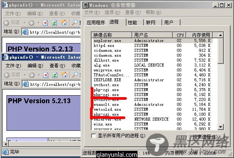Click Stop icon in lower IE window
This screenshot has width=234, height=158.
click(x=46, y=75)
